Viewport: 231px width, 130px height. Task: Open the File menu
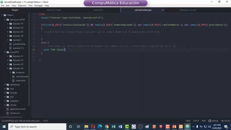tap(3, 6)
